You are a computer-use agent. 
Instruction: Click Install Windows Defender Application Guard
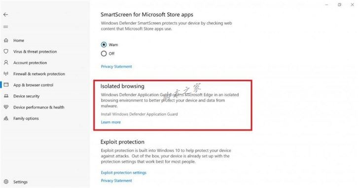click(x=139, y=114)
